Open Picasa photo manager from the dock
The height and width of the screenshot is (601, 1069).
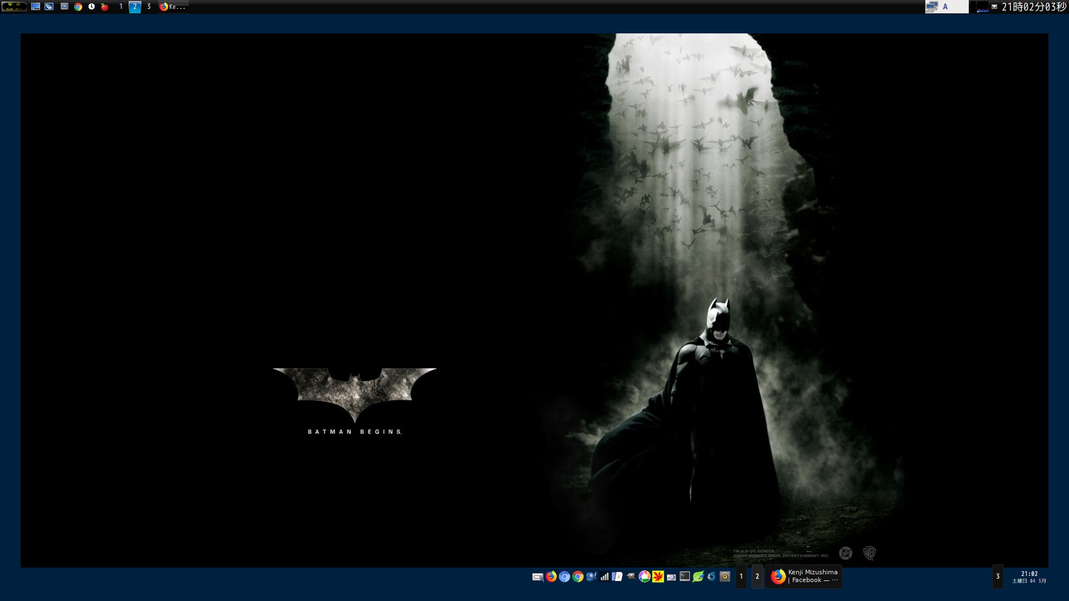pyautogui.click(x=644, y=577)
